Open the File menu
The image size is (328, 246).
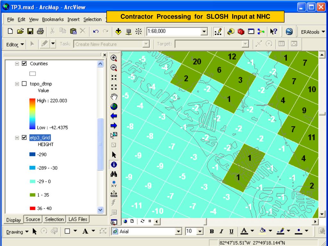(11, 20)
